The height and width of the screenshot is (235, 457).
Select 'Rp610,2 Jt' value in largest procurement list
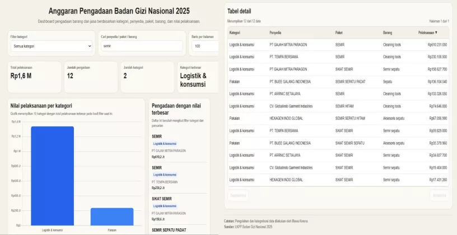pos(158,157)
